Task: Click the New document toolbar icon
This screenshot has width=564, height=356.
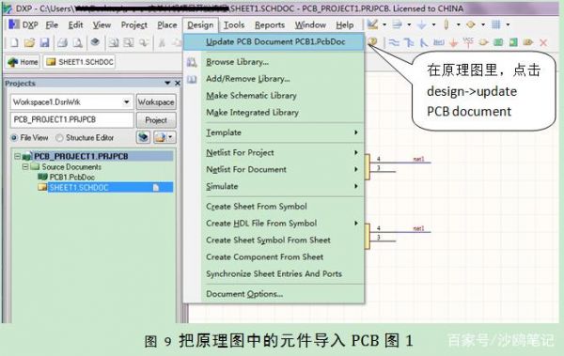Action: 14,43
